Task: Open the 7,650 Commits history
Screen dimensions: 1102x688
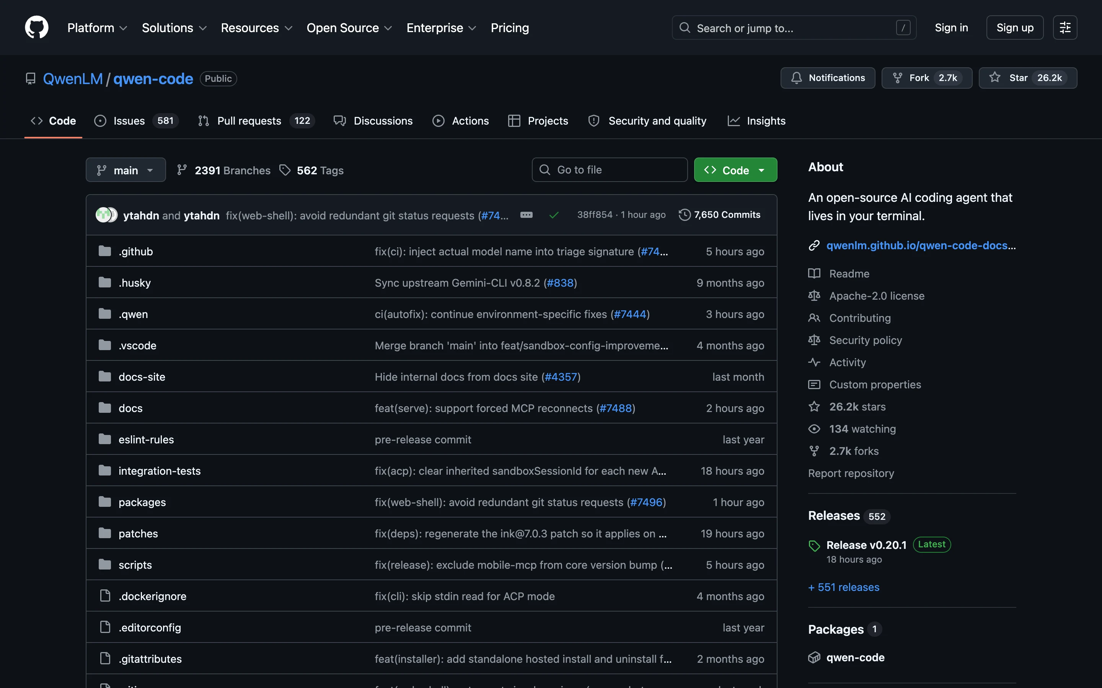Action: coord(719,215)
